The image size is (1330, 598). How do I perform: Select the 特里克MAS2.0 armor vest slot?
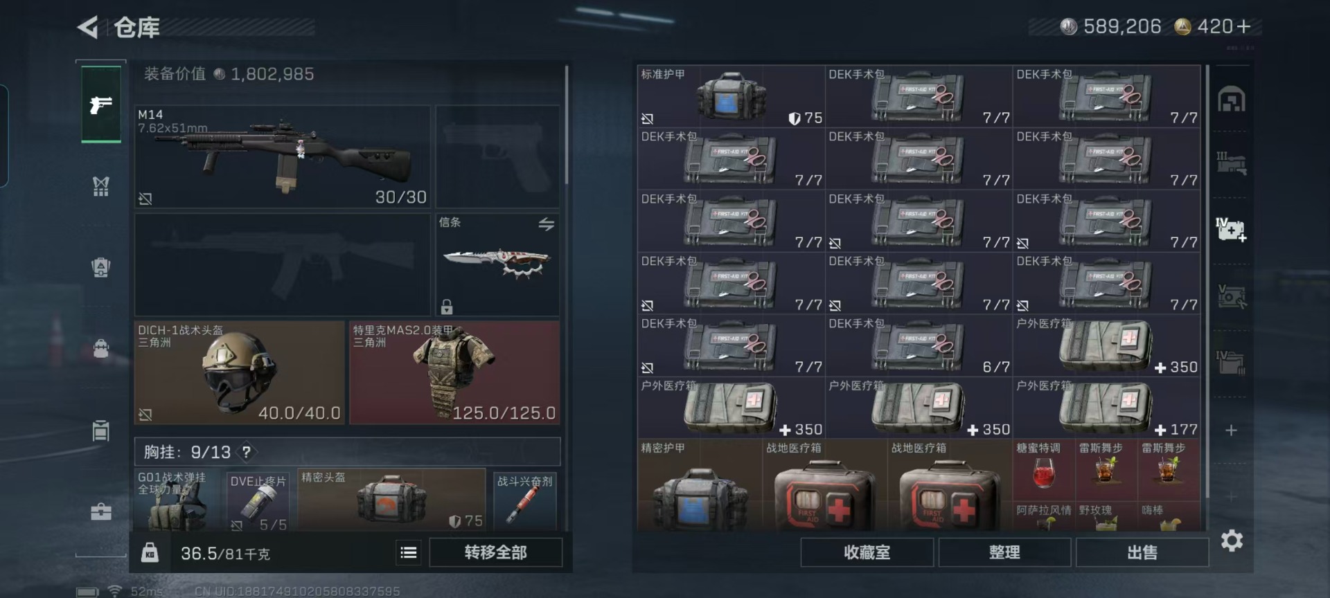454,372
